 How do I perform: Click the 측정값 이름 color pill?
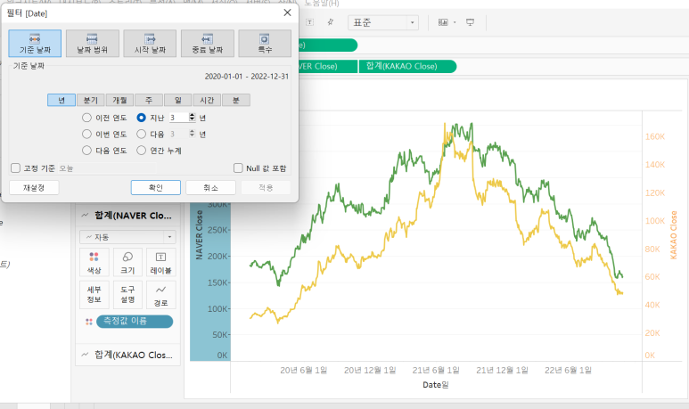tap(135, 322)
